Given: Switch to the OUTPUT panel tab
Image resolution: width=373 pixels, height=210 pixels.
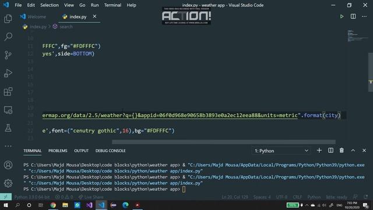Looking at the screenshot, I should [x=81, y=150].
